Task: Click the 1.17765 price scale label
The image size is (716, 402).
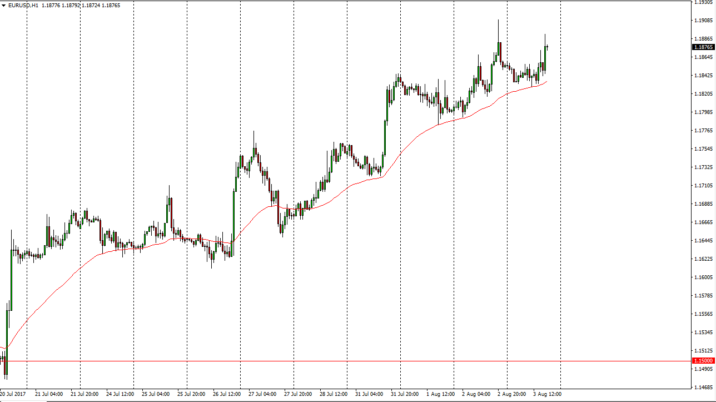Action: (x=704, y=131)
